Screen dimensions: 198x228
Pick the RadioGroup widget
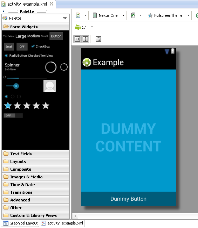point(13,97)
